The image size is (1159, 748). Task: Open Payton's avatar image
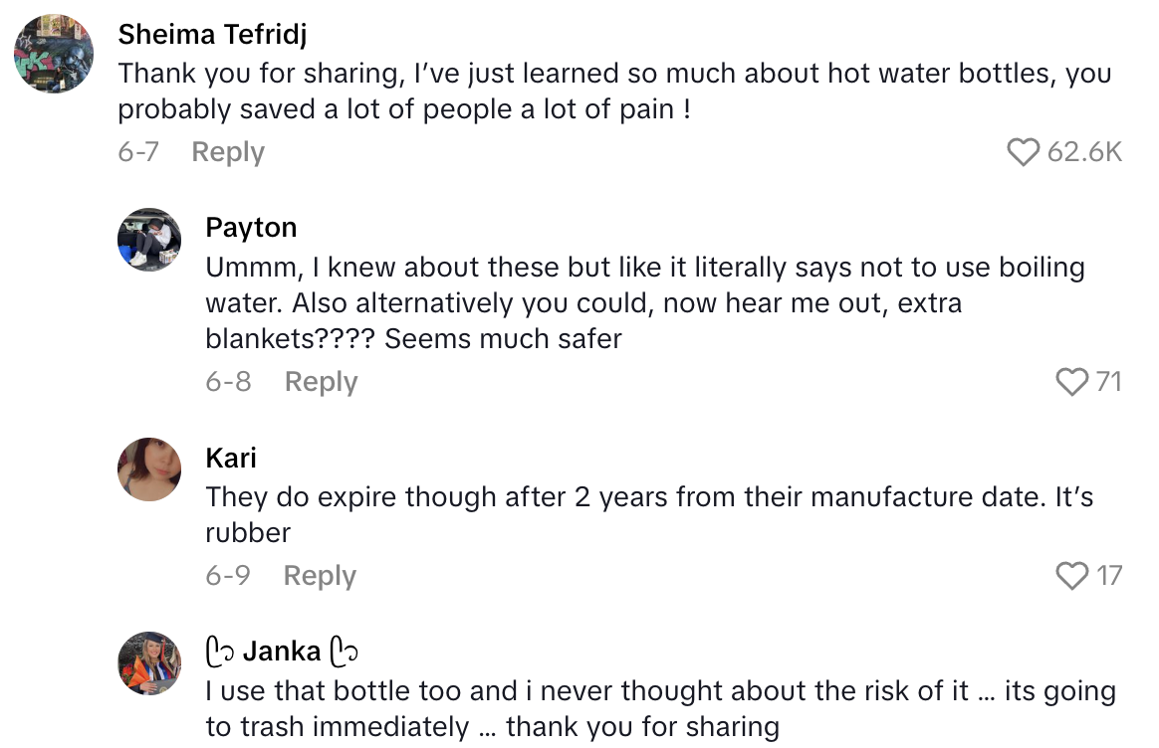149,241
